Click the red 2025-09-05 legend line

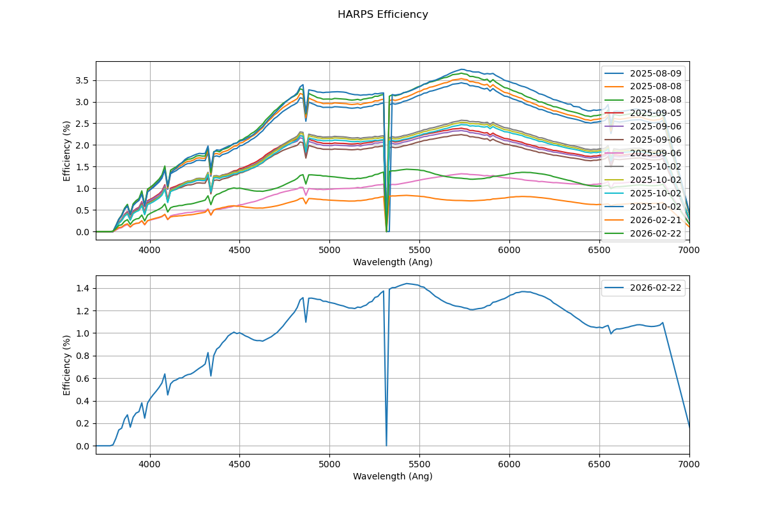[616, 113]
